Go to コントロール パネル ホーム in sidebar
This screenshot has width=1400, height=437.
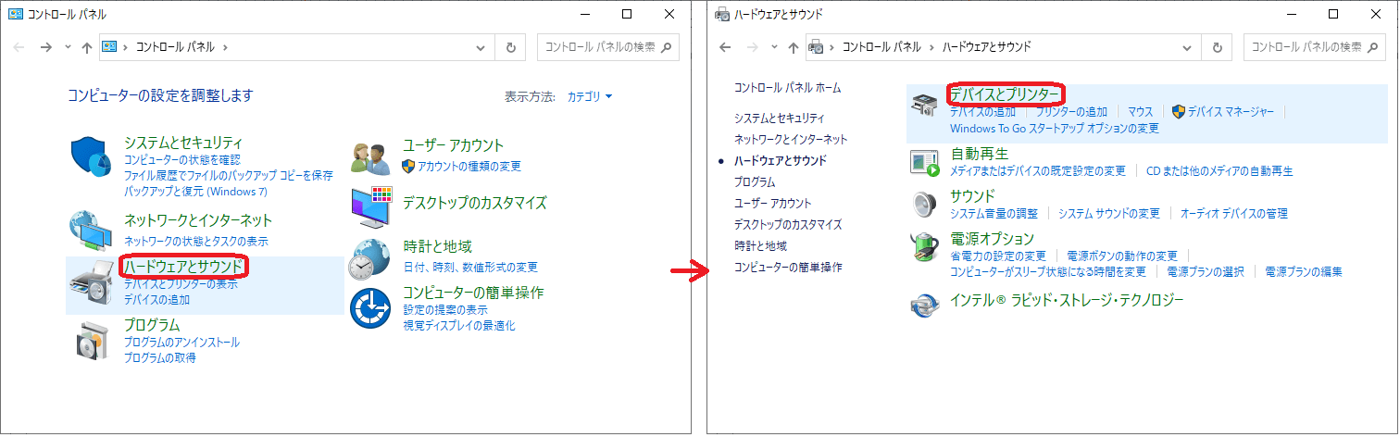click(787, 88)
